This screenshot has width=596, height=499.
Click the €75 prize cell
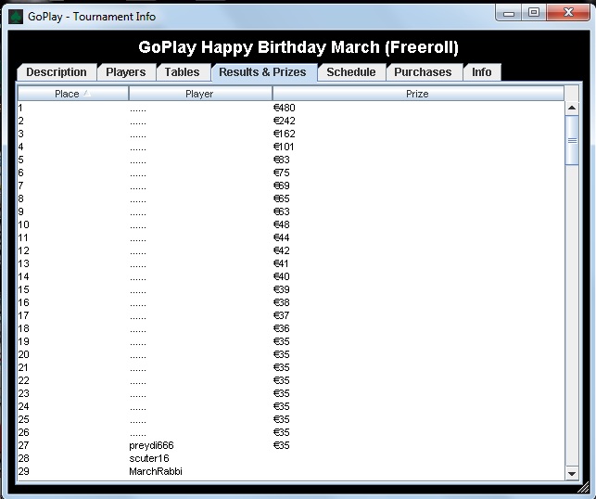click(x=281, y=173)
